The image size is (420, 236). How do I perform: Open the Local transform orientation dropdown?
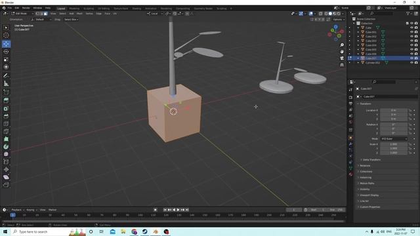tap(155, 13)
